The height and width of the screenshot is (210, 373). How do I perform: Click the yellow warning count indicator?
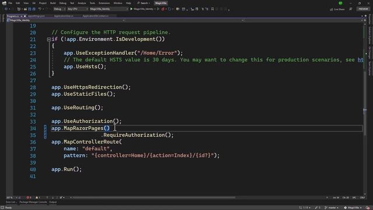[37, 198]
